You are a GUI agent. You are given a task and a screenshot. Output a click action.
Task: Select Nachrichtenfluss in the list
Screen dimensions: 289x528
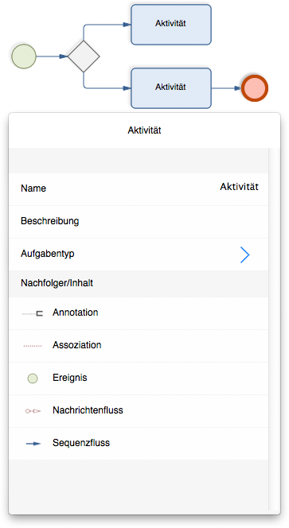tap(139, 411)
